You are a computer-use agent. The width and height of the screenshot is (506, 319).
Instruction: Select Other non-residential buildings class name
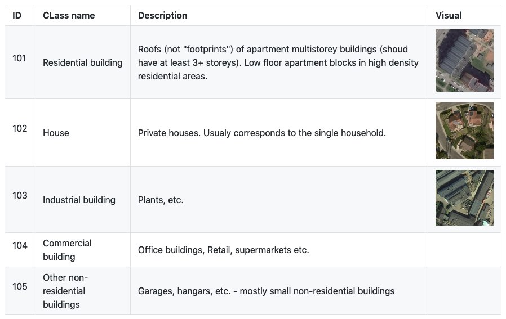(65, 291)
